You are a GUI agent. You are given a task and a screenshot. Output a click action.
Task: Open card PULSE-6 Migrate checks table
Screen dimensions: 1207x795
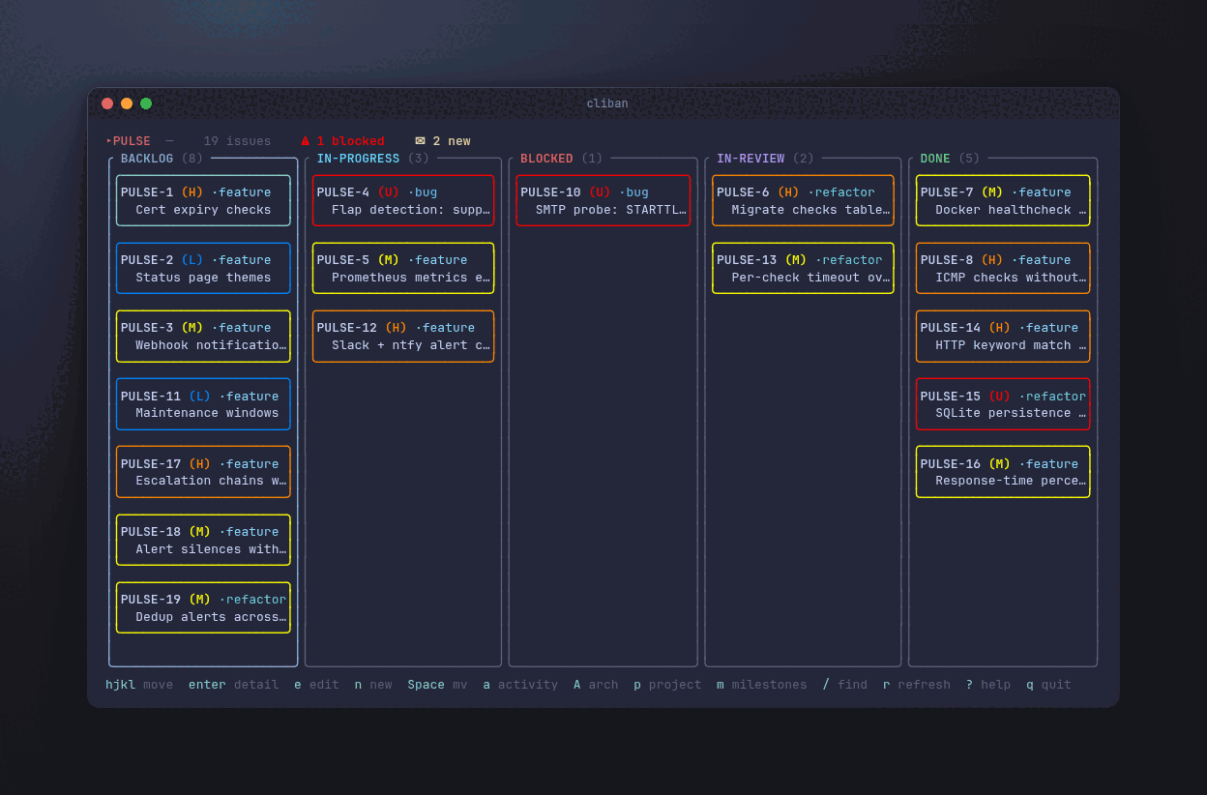[803, 200]
